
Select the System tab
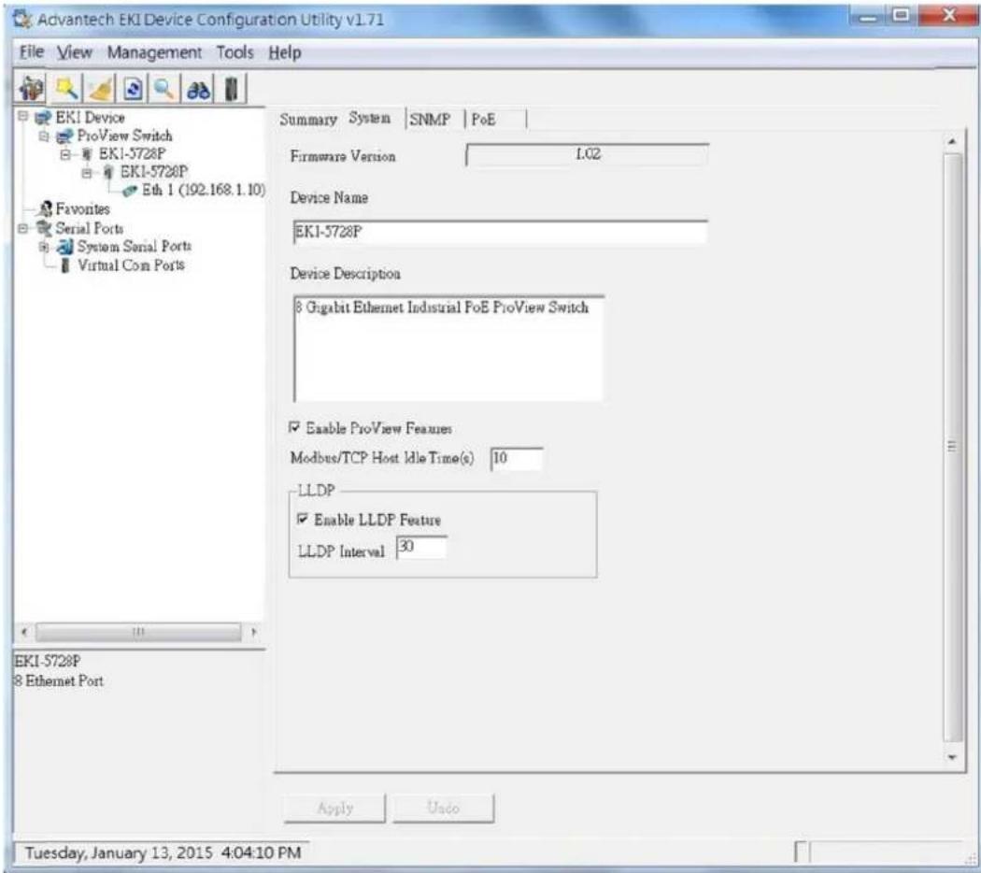pos(370,118)
